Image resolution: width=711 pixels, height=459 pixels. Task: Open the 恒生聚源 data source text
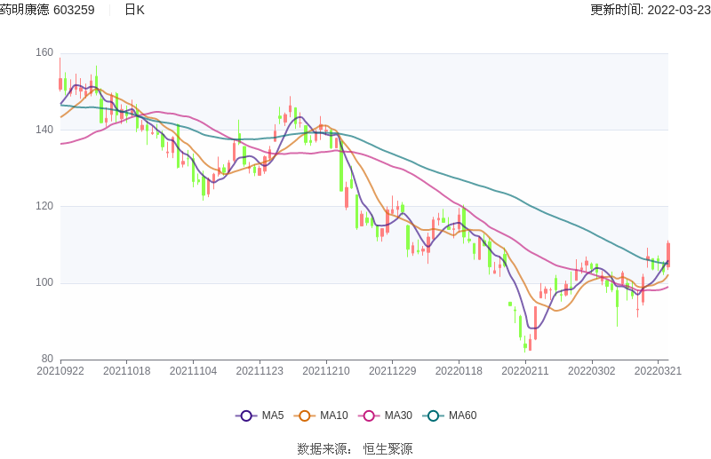387,449
